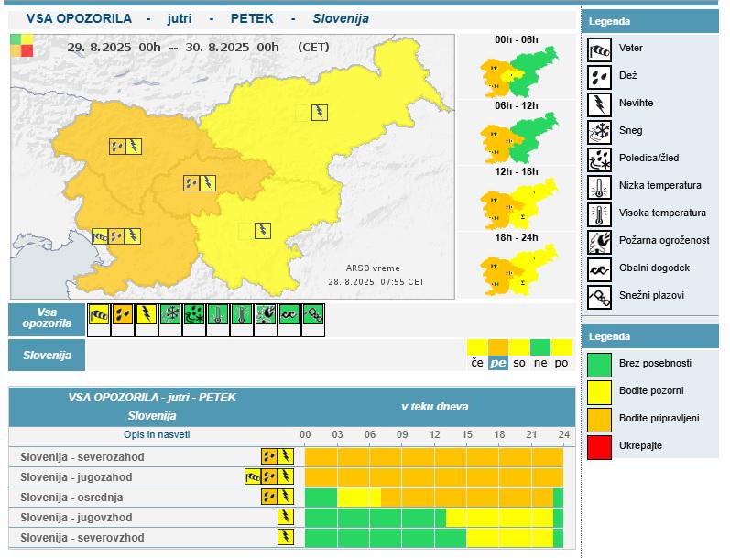Select the rain warning icon in Vsa opozorila row
The height and width of the screenshot is (558, 730).
pyautogui.click(x=123, y=316)
